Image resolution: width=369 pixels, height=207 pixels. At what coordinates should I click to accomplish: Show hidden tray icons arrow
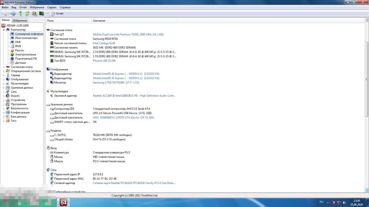[x=328, y=202]
